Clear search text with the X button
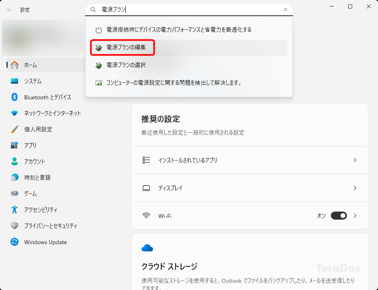The width and height of the screenshot is (378, 290). 285,10
